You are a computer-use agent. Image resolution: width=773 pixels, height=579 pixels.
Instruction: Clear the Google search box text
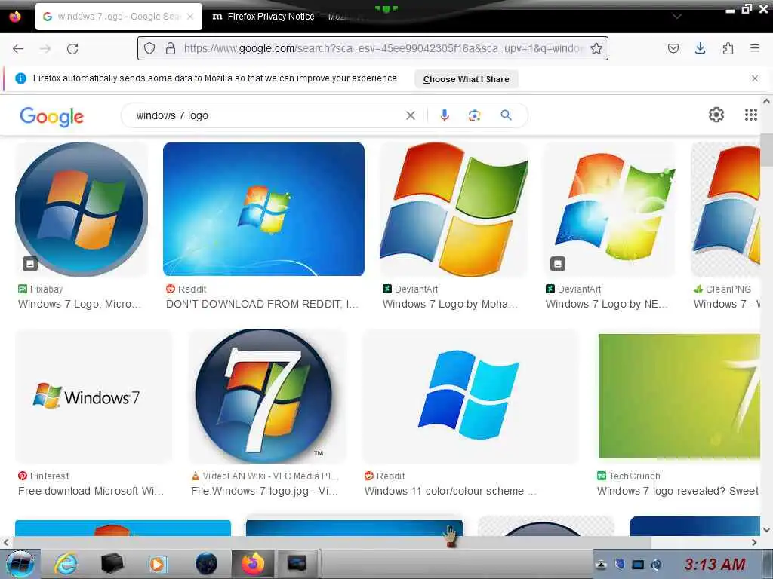pos(410,115)
